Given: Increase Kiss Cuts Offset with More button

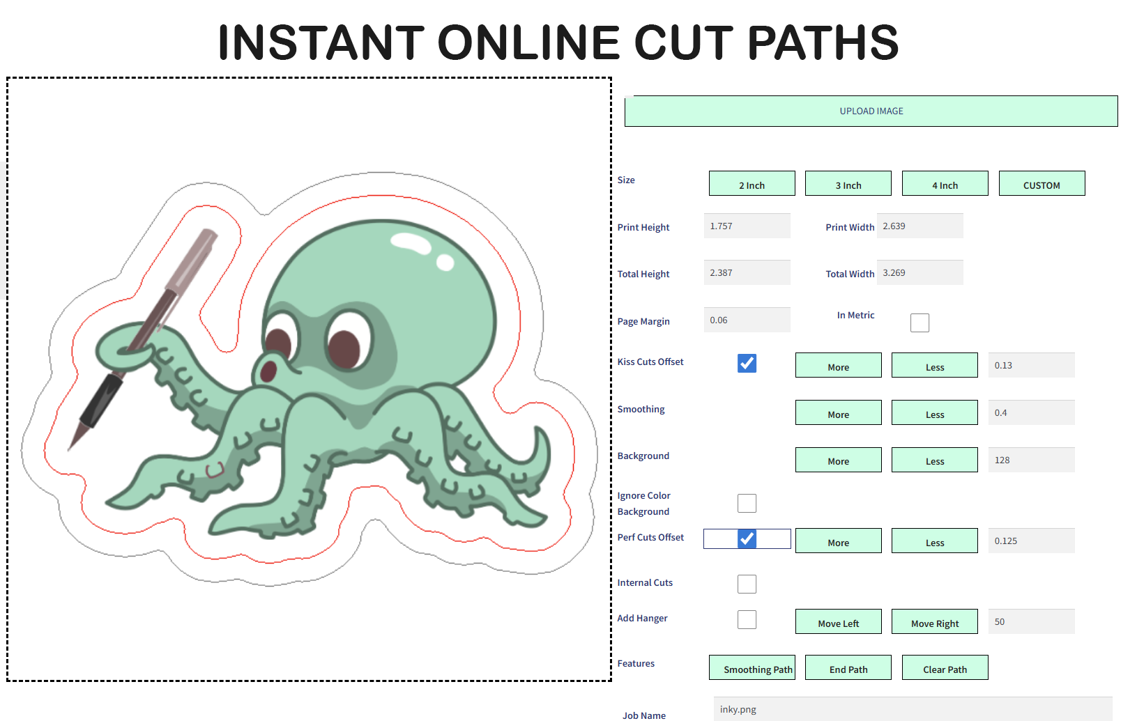Looking at the screenshot, I should (838, 365).
